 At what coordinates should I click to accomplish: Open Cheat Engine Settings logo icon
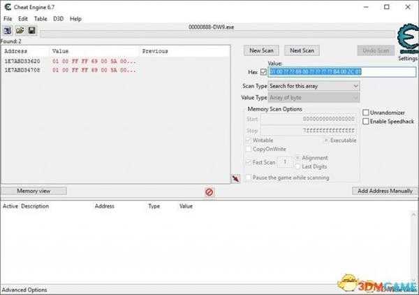coord(407,40)
